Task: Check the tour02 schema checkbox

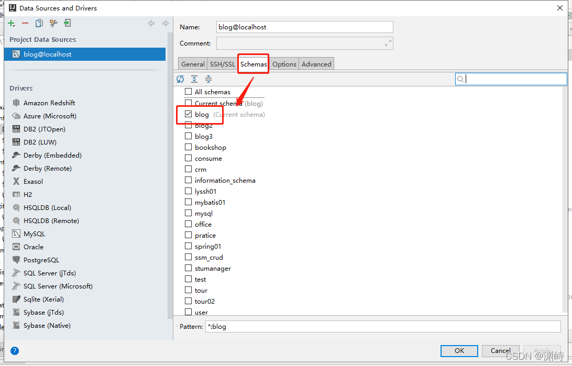Action: click(188, 301)
